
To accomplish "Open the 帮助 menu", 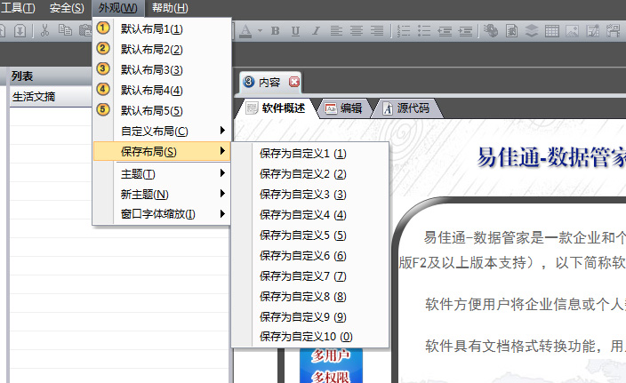I will [x=170, y=8].
